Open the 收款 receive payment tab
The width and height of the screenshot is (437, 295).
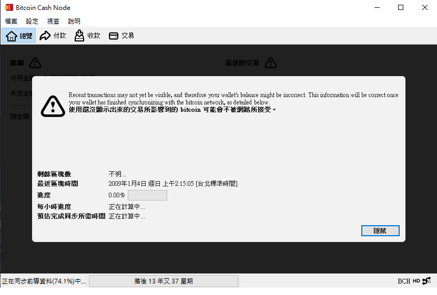(x=87, y=36)
